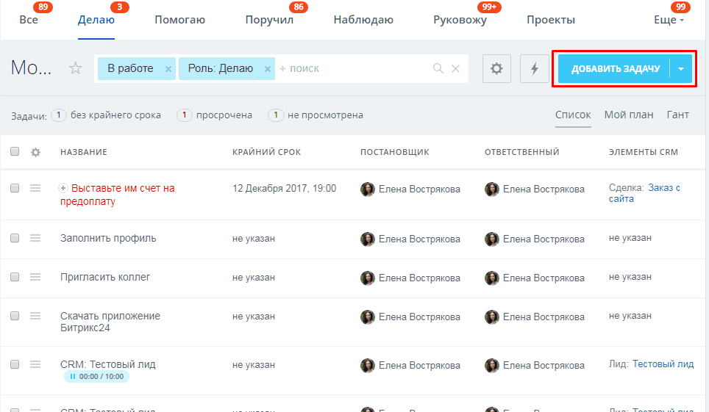Viewport: 709px width, 412px height.
Task: Open the 'Еще' dropdown menu
Action: (x=668, y=21)
